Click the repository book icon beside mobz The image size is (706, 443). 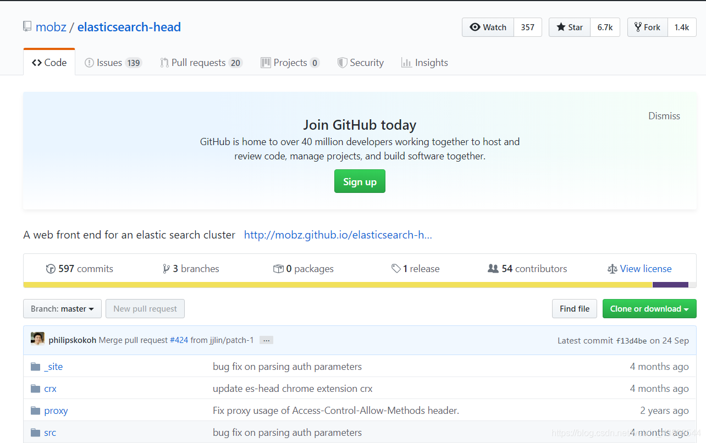(x=27, y=27)
